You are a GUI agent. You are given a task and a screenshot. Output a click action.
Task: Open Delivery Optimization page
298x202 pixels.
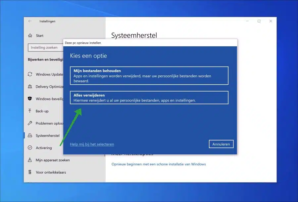click(x=49, y=87)
